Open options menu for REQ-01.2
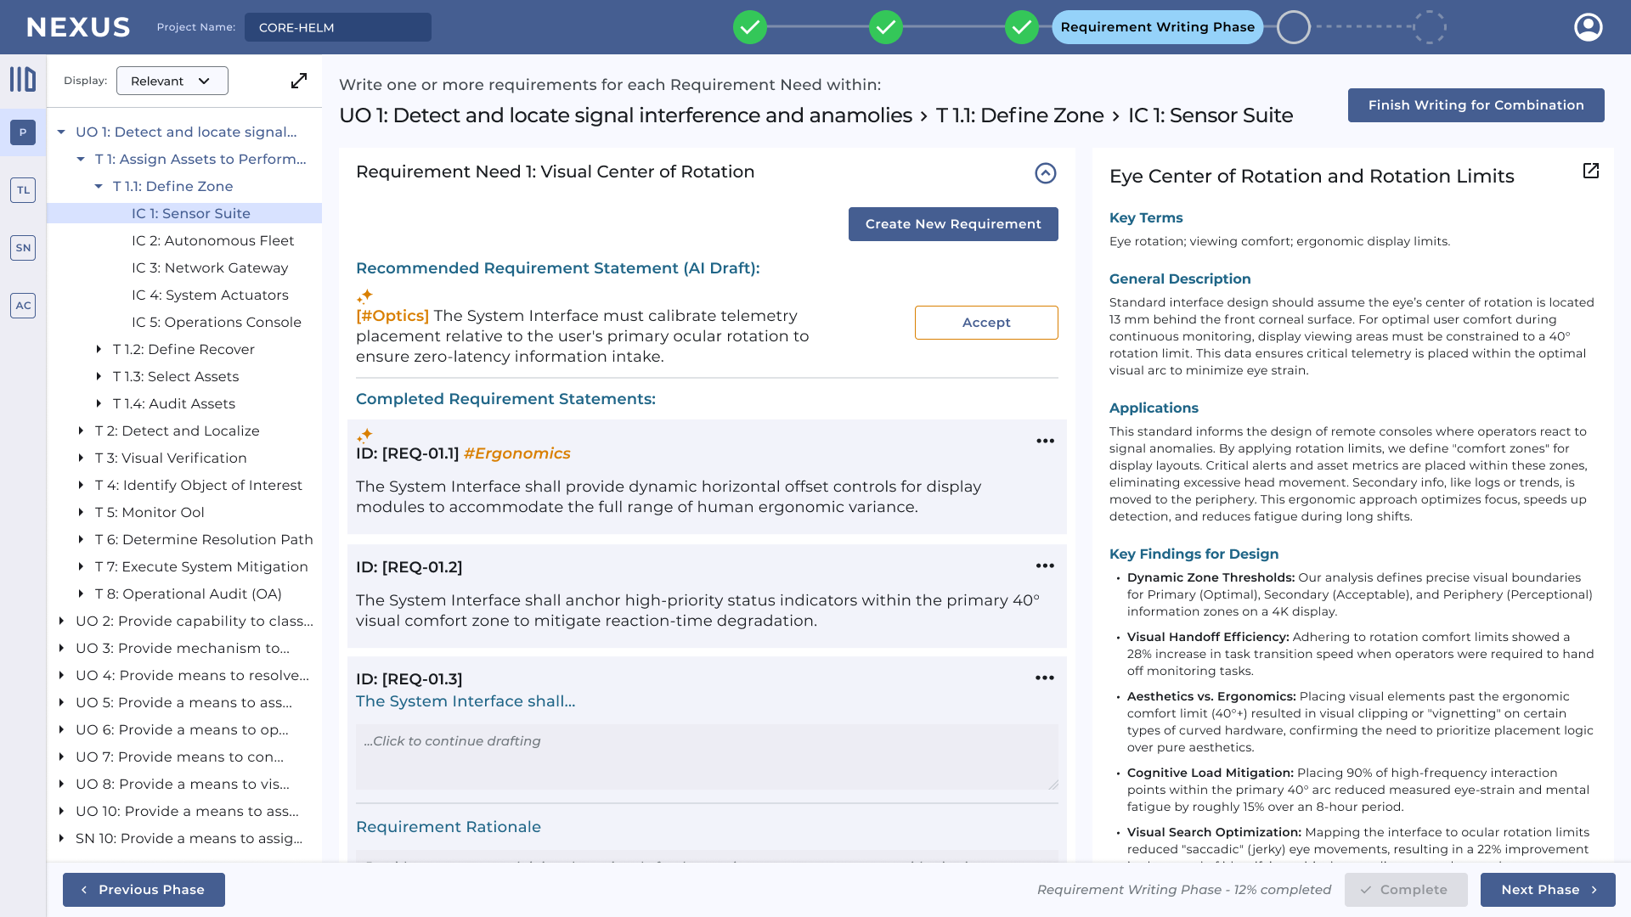The height and width of the screenshot is (917, 1631). [1045, 565]
